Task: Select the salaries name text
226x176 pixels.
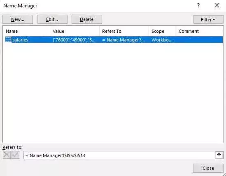Action: coord(20,40)
